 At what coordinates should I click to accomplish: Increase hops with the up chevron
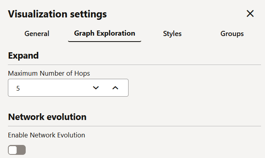tap(115, 88)
